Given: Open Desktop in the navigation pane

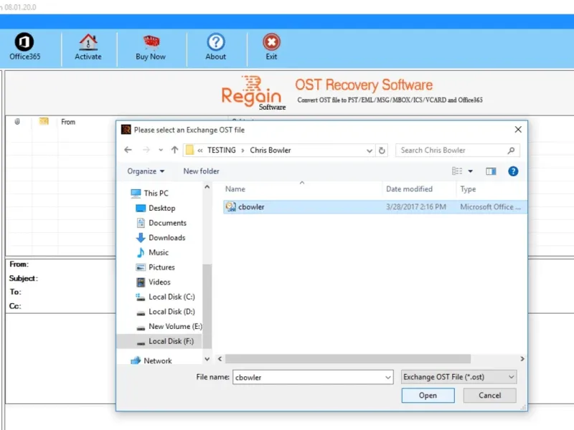Looking at the screenshot, I should (x=161, y=208).
